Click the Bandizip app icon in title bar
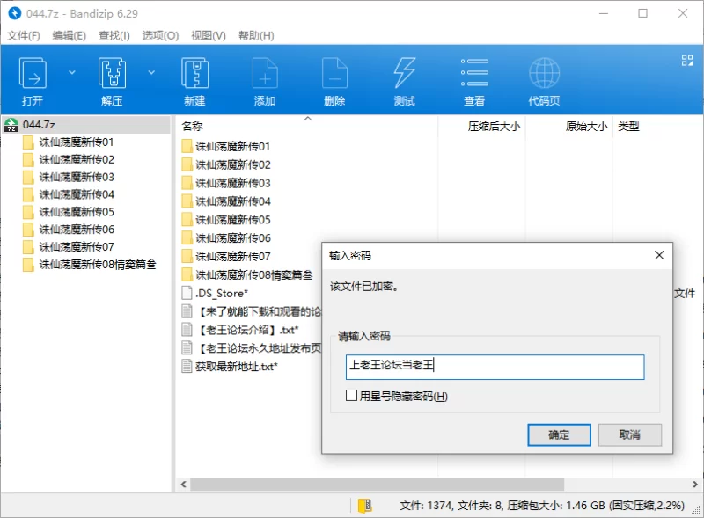The width and height of the screenshot is (704, 518). [x=14, y=13]
